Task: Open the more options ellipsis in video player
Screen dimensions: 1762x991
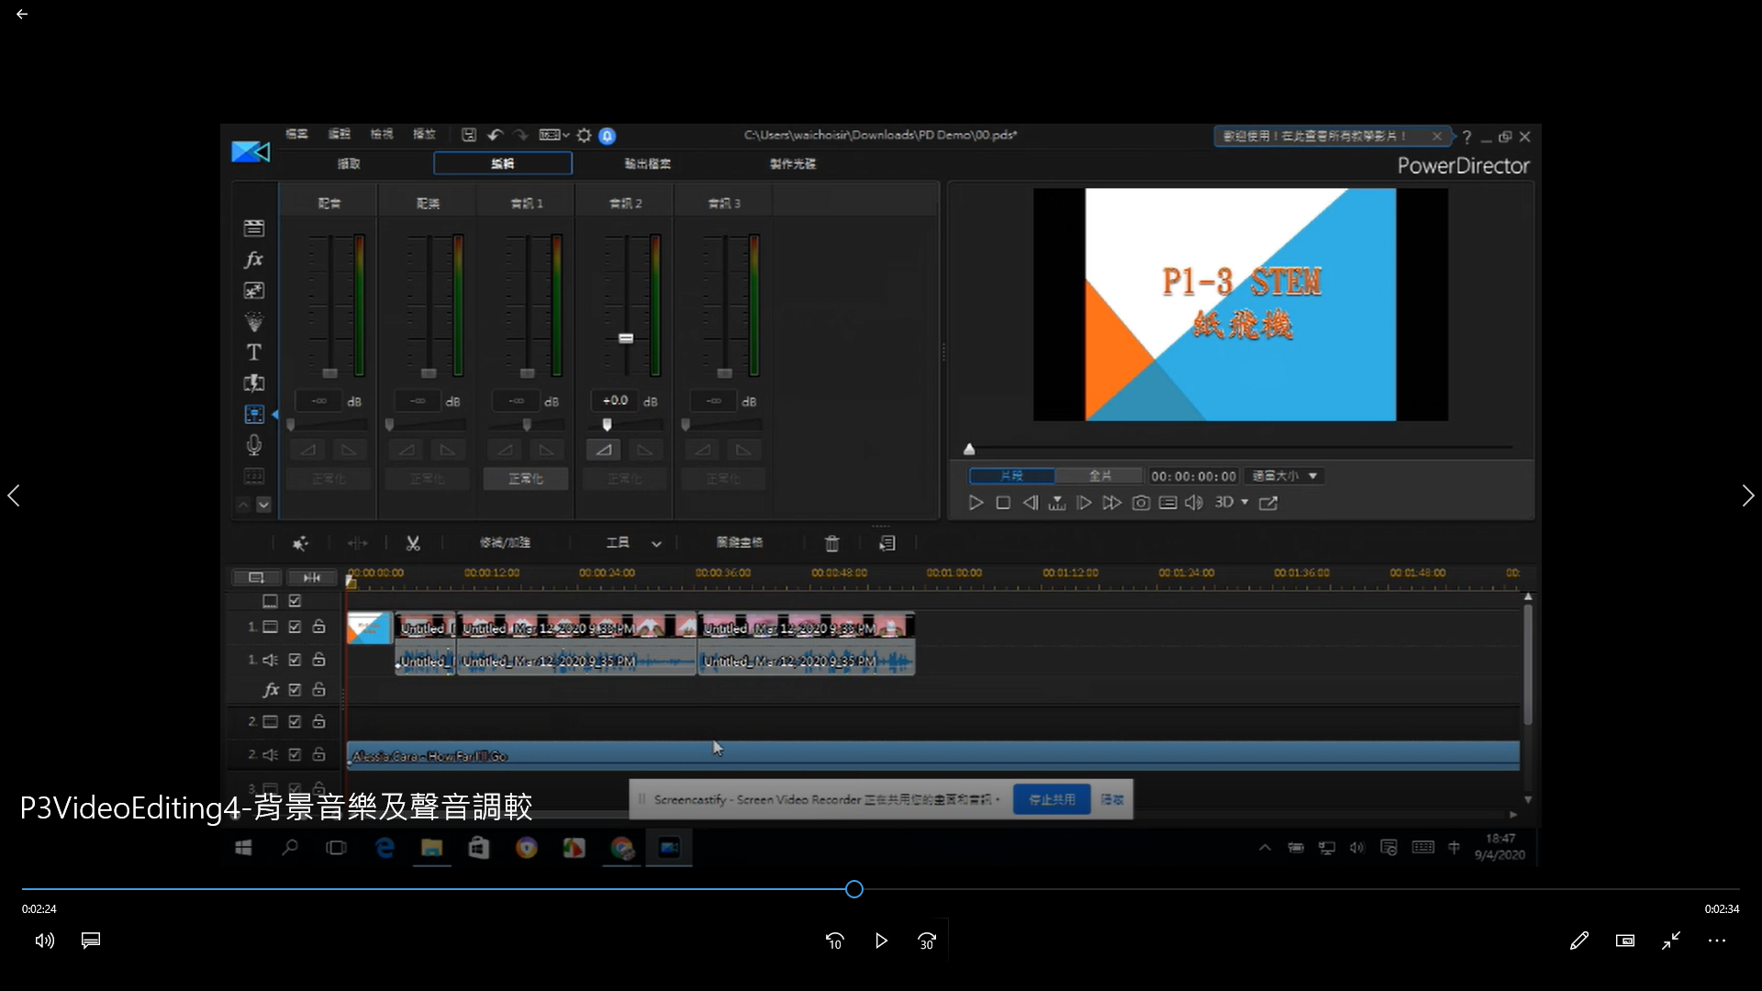Action: [x=1717, y=941]
